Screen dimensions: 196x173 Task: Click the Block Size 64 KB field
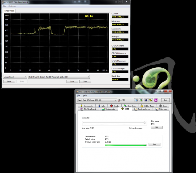click(x=120, y=79)
